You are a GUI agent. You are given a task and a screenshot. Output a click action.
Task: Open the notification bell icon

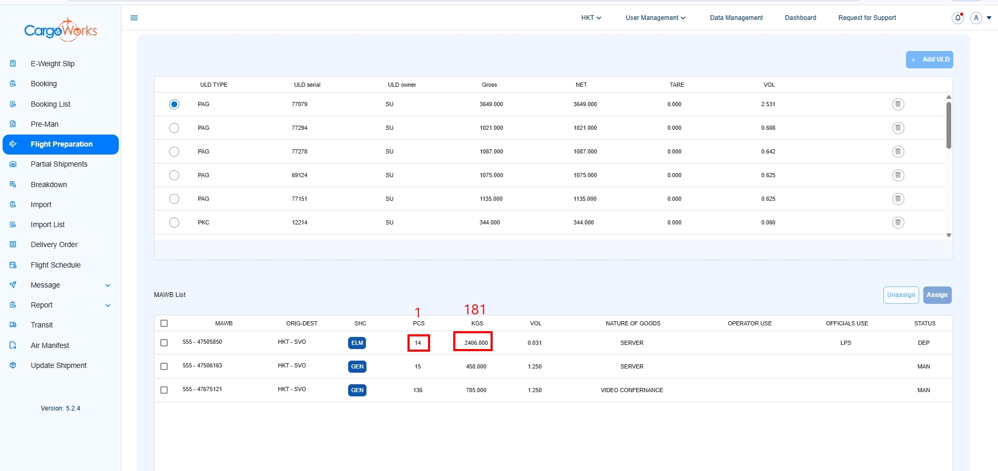coord(958,18)
